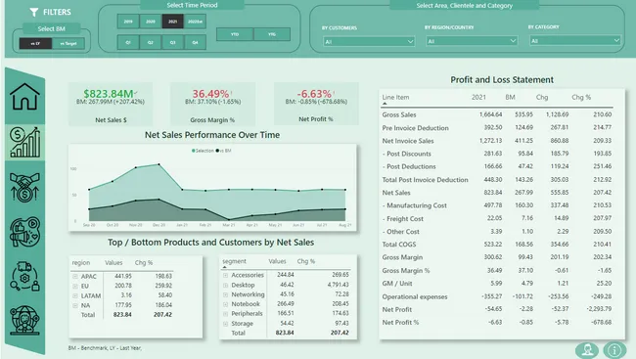Image resolution: width=636 pixels, height=359 pixels.
Task: Expand the LATAM region row
Action: pos(75,295)
